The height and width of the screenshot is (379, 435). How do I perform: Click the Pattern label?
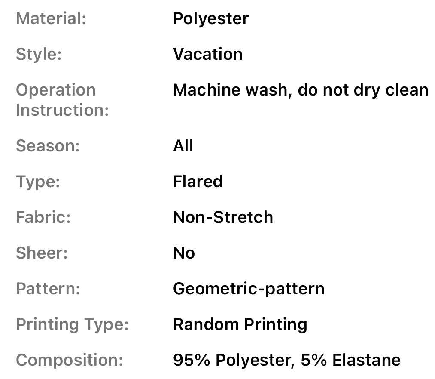pyautogui.click(x=48, y=289)
